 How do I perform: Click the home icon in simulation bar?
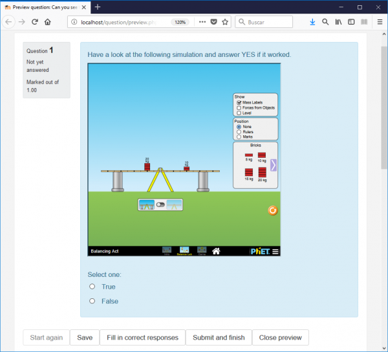click(216, 251)
